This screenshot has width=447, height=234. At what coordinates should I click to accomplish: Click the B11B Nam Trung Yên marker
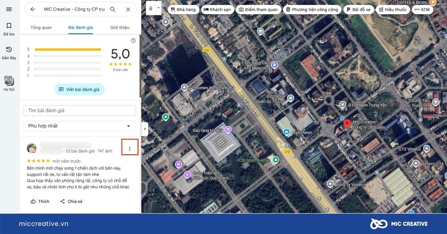point(343,105)
